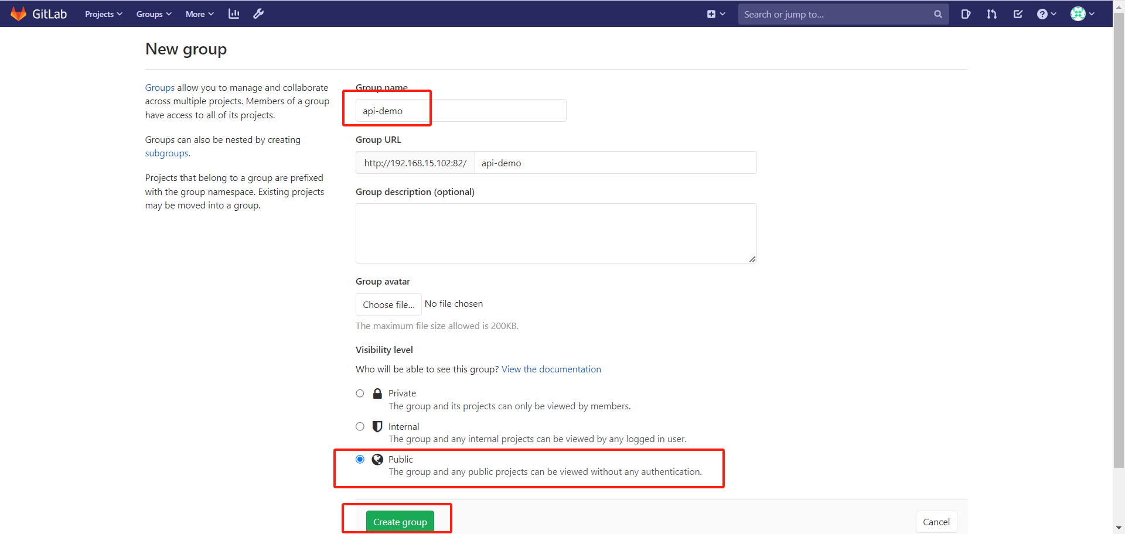
Task: Expand the new item plus dropdown
Action: [716, 13]
